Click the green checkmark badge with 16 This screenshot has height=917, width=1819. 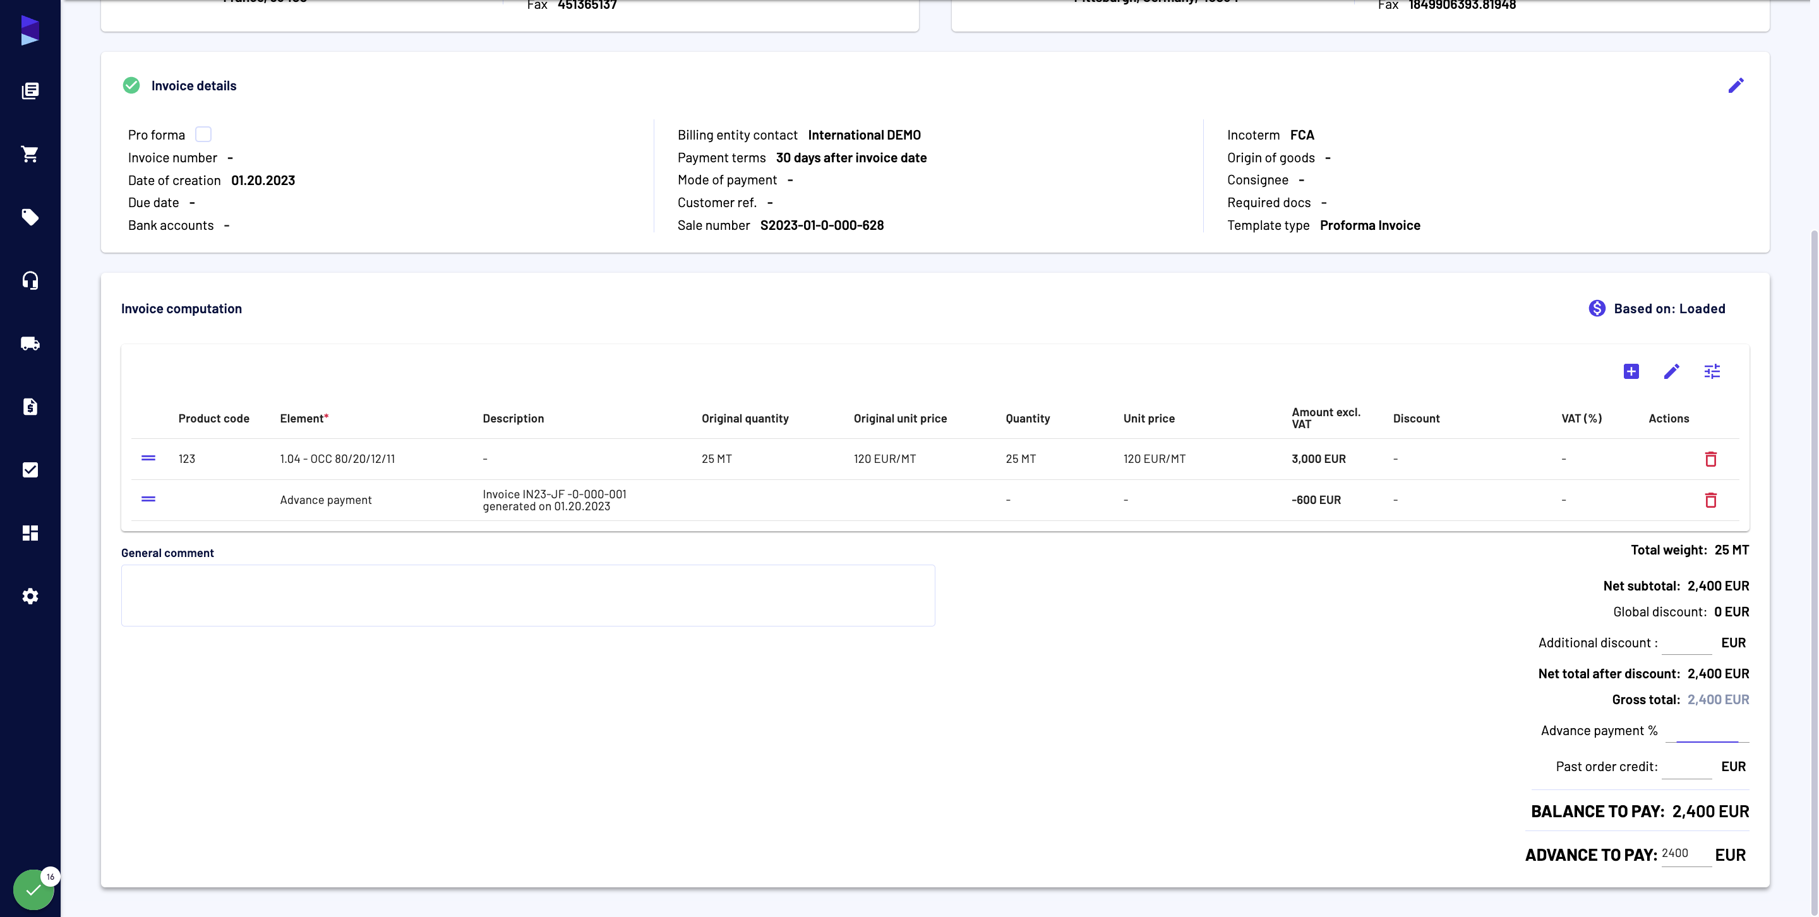click(33, 889)
